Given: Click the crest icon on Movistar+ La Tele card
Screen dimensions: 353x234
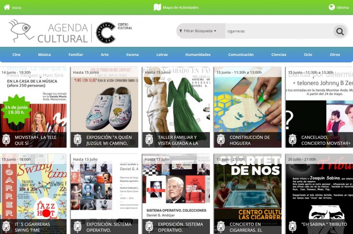Looking at the screenshot, I should point(6,140).
